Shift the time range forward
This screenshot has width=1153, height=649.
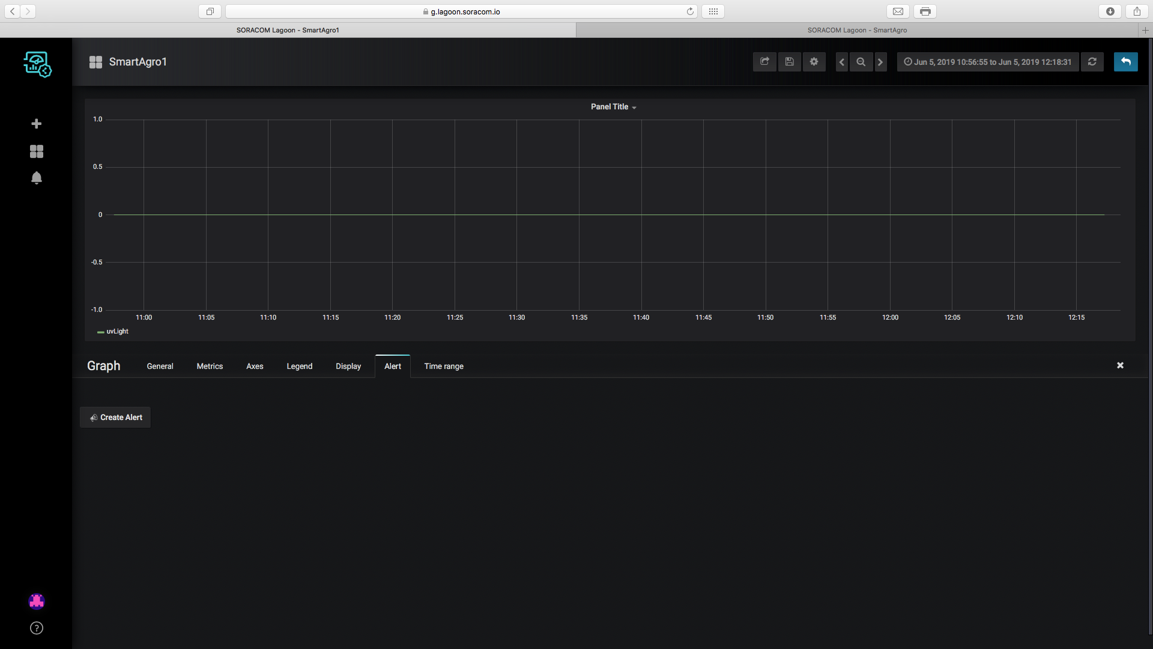click(x=880, y=62)
